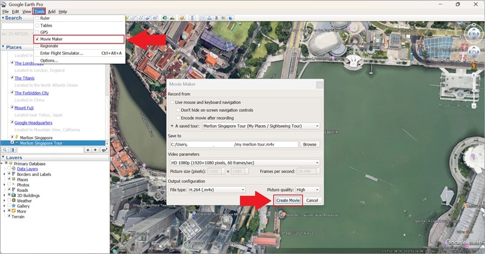The height and width of the screenshot is (254, 485).
Task: Click the Create Movie button
Action: (x=288, y=200)
